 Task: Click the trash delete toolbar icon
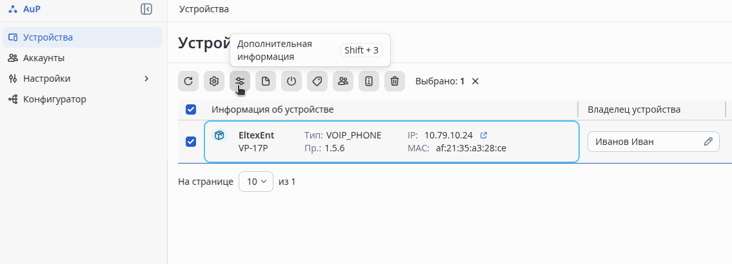click(x=395, y=81)
